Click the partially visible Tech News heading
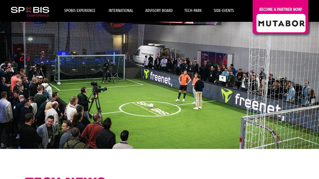The image size is (319, 179). (65, 178)
